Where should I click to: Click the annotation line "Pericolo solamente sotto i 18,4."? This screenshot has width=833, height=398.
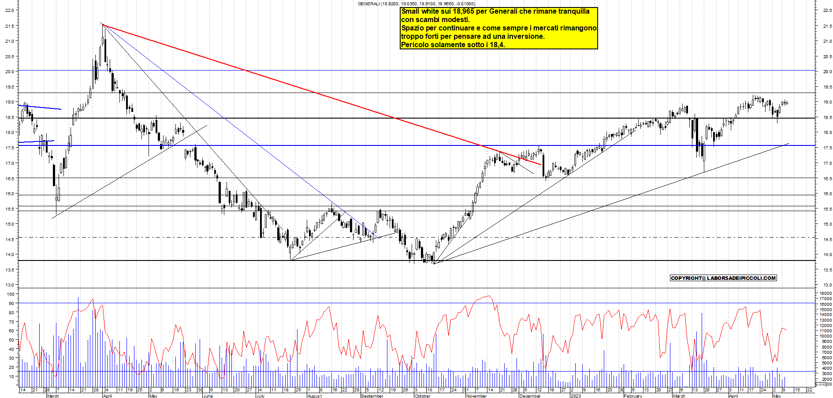point(453,45)
